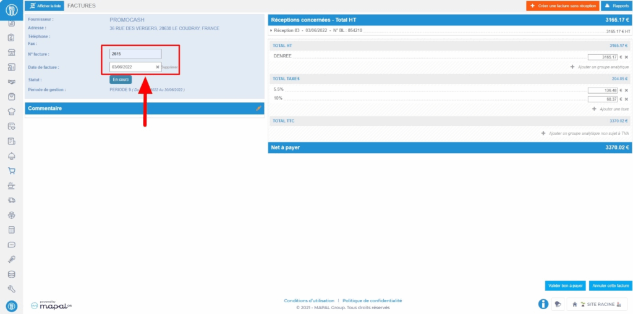Open the database sidebar icon
This screenshot has height=314, width=633.
point(11,274)
